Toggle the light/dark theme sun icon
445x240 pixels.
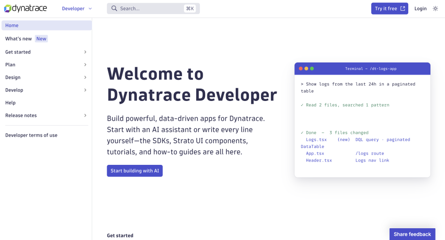click(435, 8)
